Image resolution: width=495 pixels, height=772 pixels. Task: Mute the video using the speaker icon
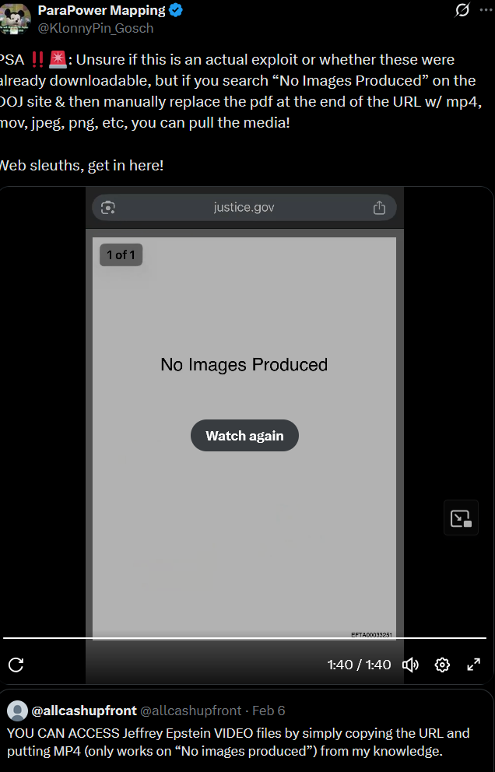(x=410, y=665)
